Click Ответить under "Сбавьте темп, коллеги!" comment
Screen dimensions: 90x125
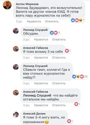tap(59, 83)
